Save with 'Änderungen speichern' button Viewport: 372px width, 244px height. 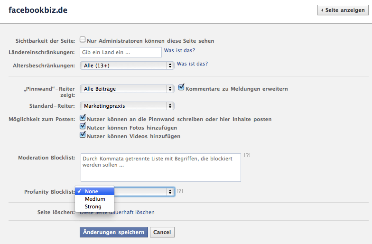[x=114, y=232]
